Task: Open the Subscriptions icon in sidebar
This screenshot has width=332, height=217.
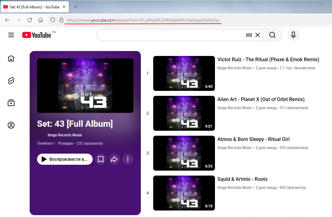Action: (11, 103)
